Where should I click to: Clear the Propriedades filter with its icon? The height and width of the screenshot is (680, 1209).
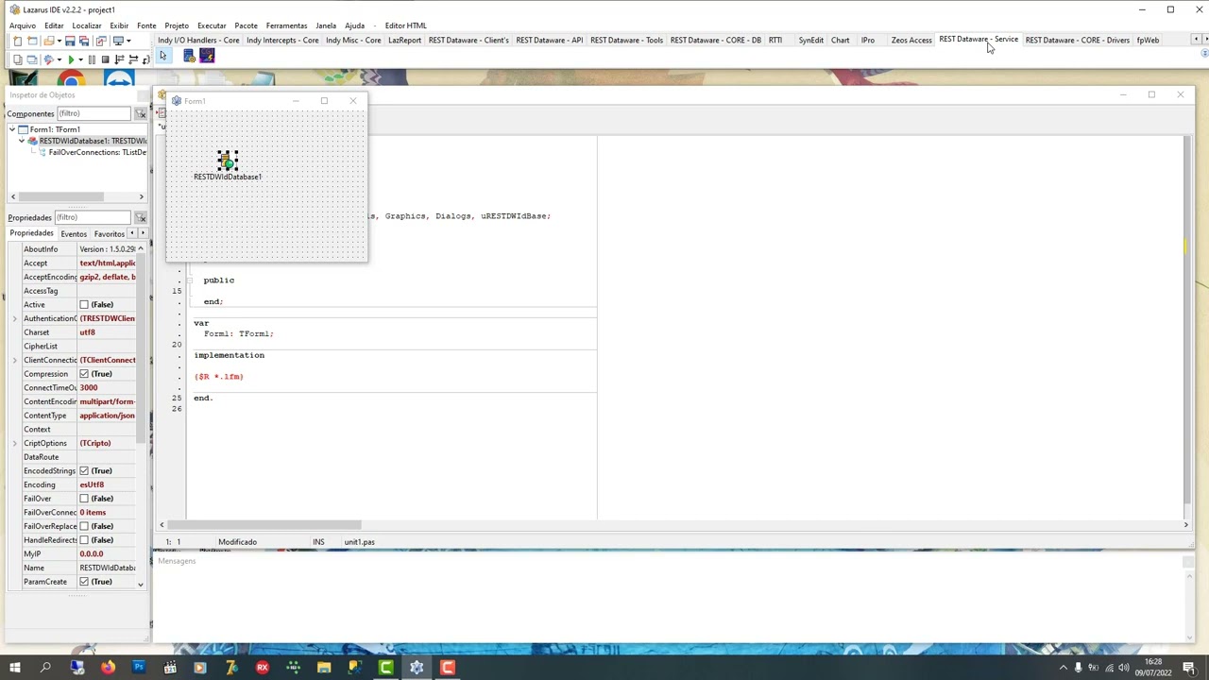tap(141, 217)
